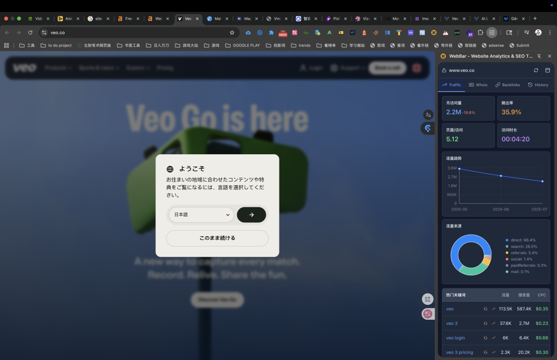This screenshot has height=360, width=557.
Task: Click the Submit bookmark
Action: coord(519,45)
